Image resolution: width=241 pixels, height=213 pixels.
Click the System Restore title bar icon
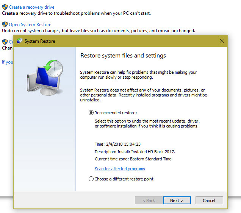[20, 41]
